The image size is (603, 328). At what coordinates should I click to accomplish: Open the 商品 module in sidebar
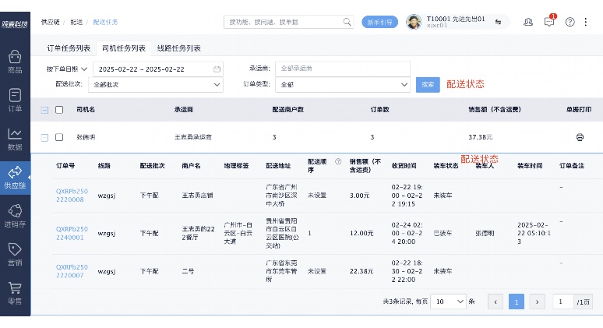coord(15,62)
